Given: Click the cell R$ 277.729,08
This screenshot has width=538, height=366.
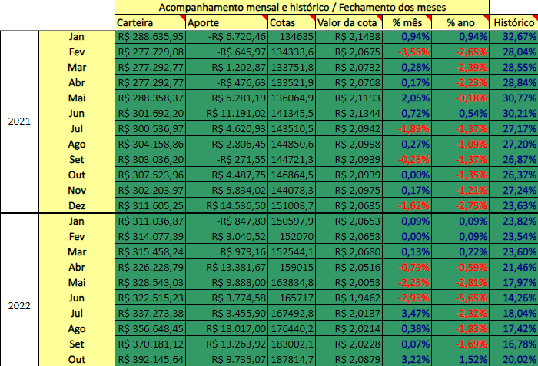Looking at the screenshot, I should pos(151,52).
